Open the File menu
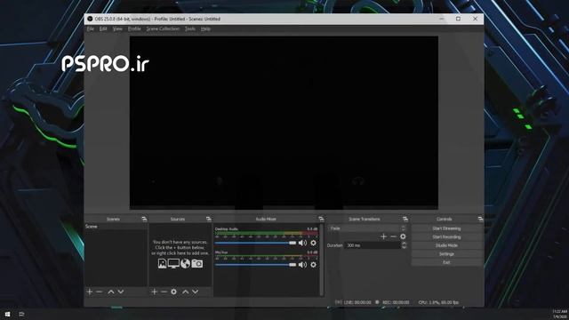Viewport: 569px width, 320px height. (91, 28)
